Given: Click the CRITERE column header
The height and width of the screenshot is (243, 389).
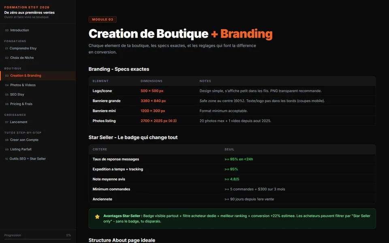Looking at the screenshot, I should pyautogui.click(x=100, y=149).
